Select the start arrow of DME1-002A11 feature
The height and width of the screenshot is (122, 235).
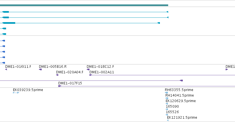pyautogui.click(x=91, y=75)
